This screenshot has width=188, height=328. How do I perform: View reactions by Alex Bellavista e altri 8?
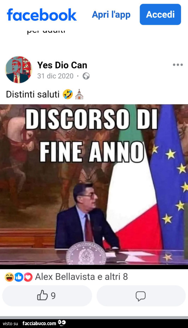81,277
